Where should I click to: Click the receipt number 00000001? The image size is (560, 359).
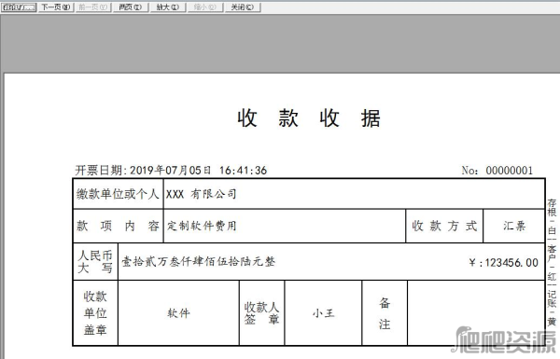[509, 171]
